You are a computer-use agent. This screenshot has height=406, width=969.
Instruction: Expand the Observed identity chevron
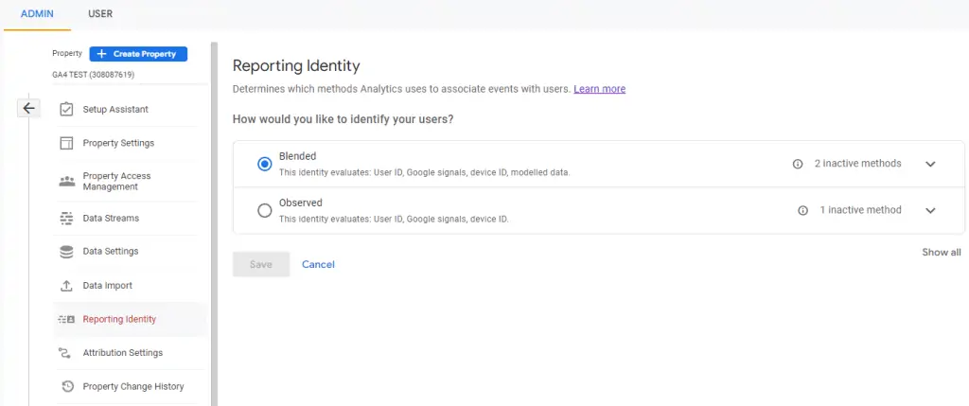(x=931, y=210)
